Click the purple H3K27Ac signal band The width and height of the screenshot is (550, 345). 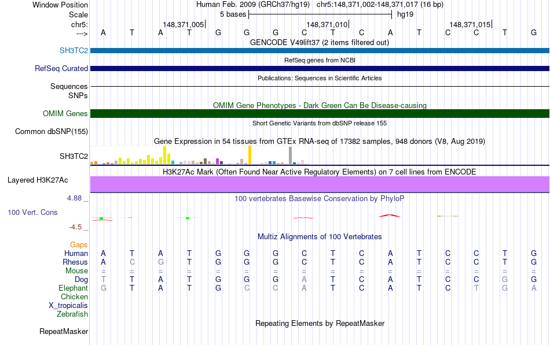(320, 184)
